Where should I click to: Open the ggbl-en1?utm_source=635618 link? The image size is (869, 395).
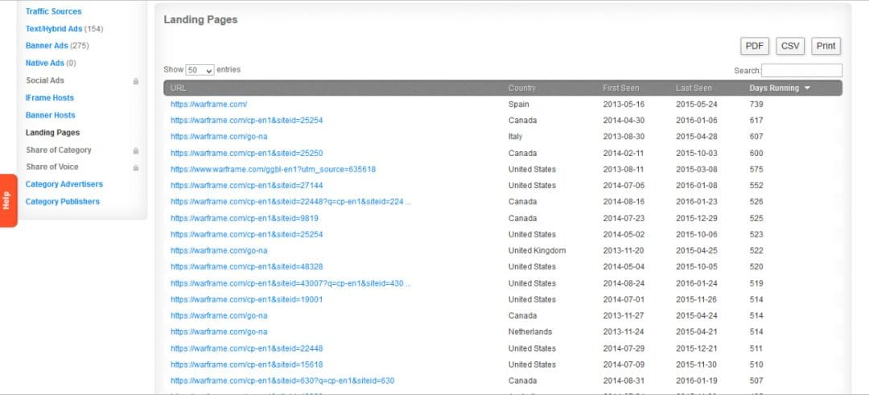(274, 169)
